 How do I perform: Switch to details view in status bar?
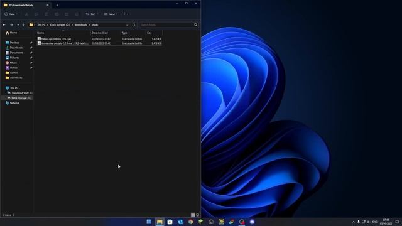193,215
